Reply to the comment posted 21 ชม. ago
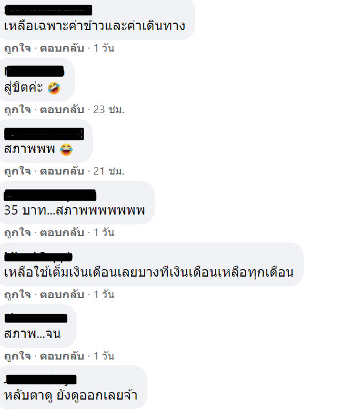The height and width of the screenshot is (410, 349). pos(62,171)
